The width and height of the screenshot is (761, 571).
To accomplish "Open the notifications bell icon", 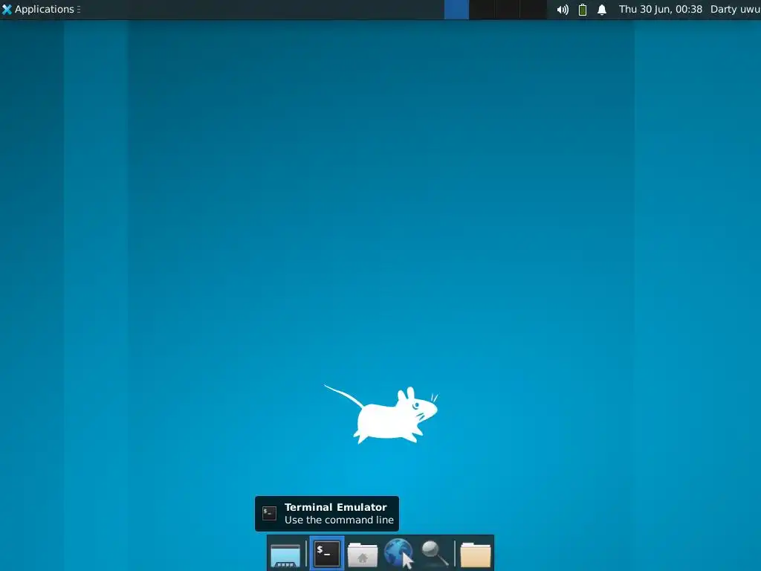I will (x=602, y=10).
